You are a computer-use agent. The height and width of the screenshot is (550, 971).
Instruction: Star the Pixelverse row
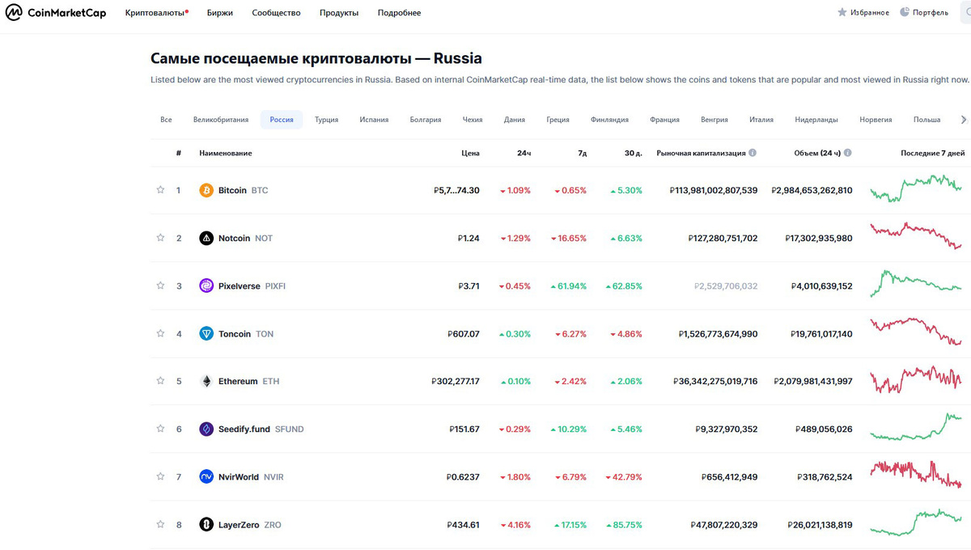coord(160,286)
